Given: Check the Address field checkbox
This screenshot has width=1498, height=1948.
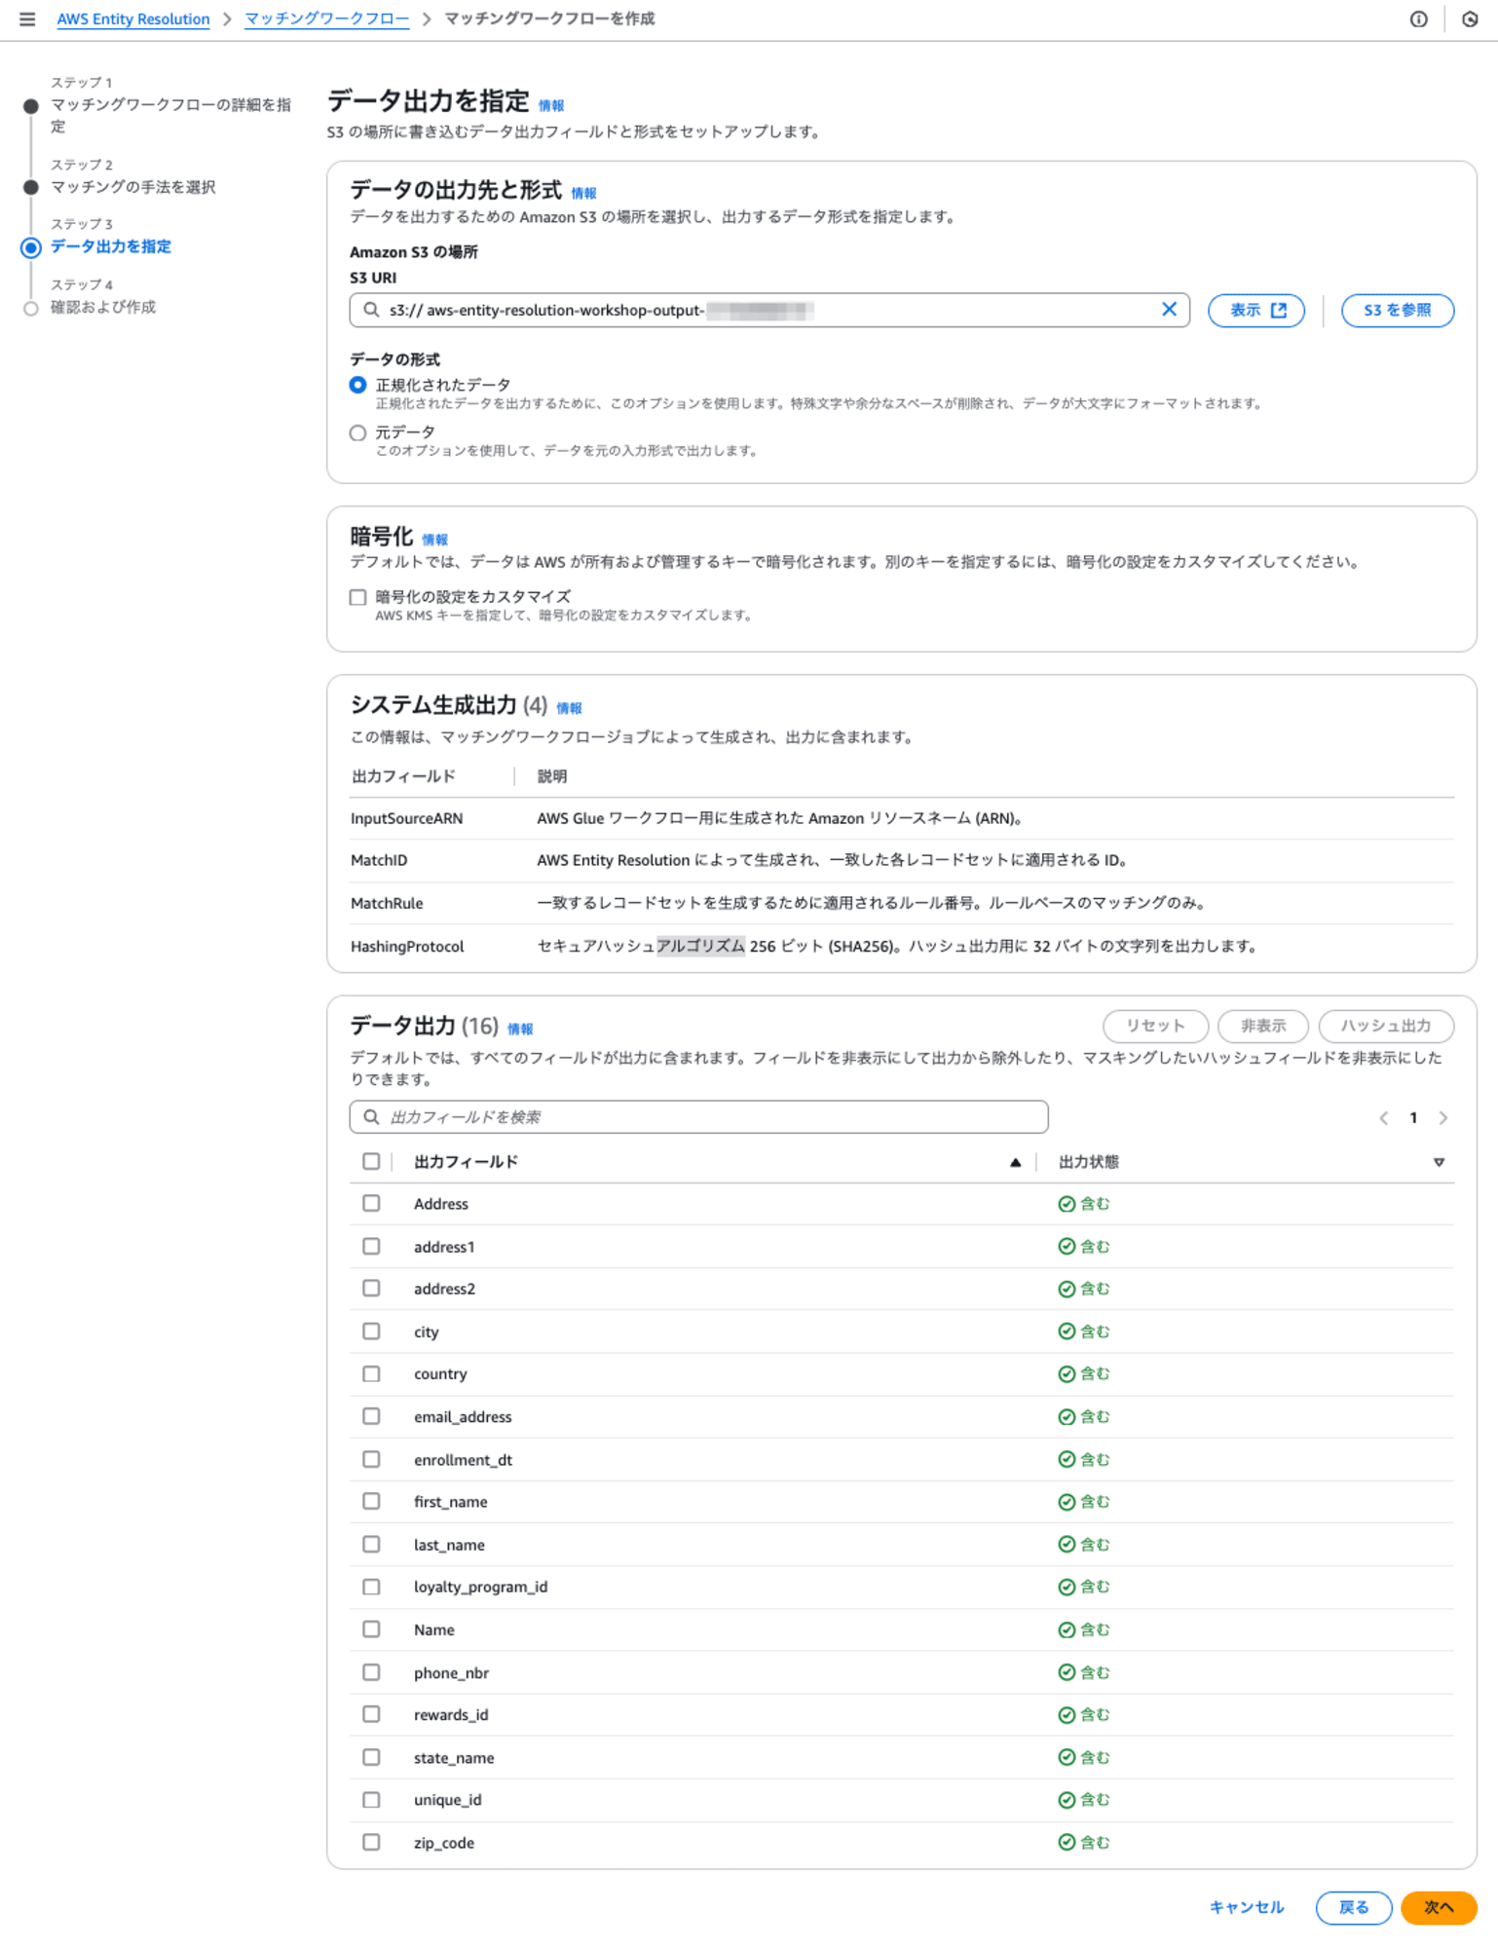Looking at the screenshot, I should [371, 1204].
